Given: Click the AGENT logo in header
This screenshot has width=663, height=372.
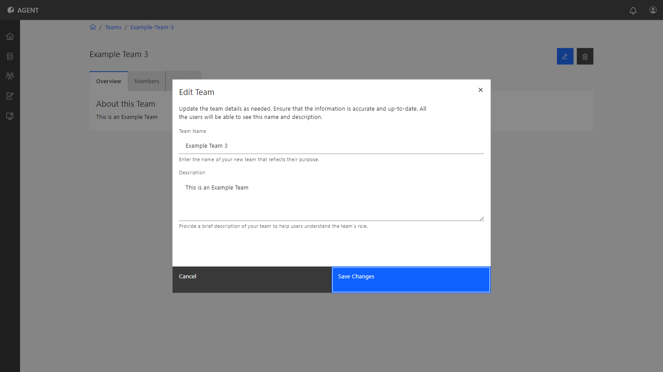Looking at the screenshot, I should click(23, 10).
